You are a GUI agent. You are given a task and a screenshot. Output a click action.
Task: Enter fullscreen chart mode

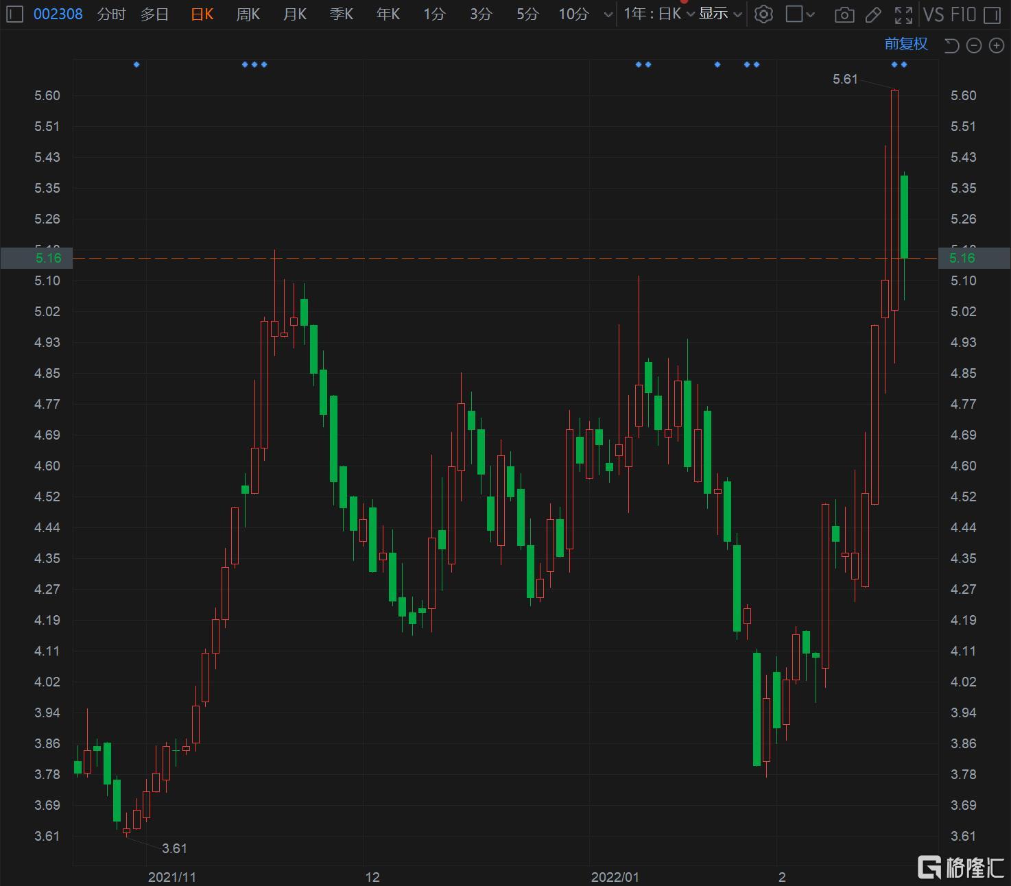coord(903,14)
